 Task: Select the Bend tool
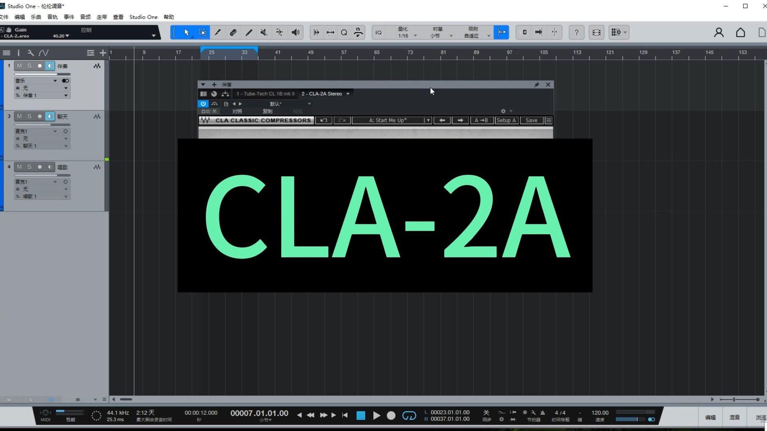pyautogui.click(x=279, y=32)
